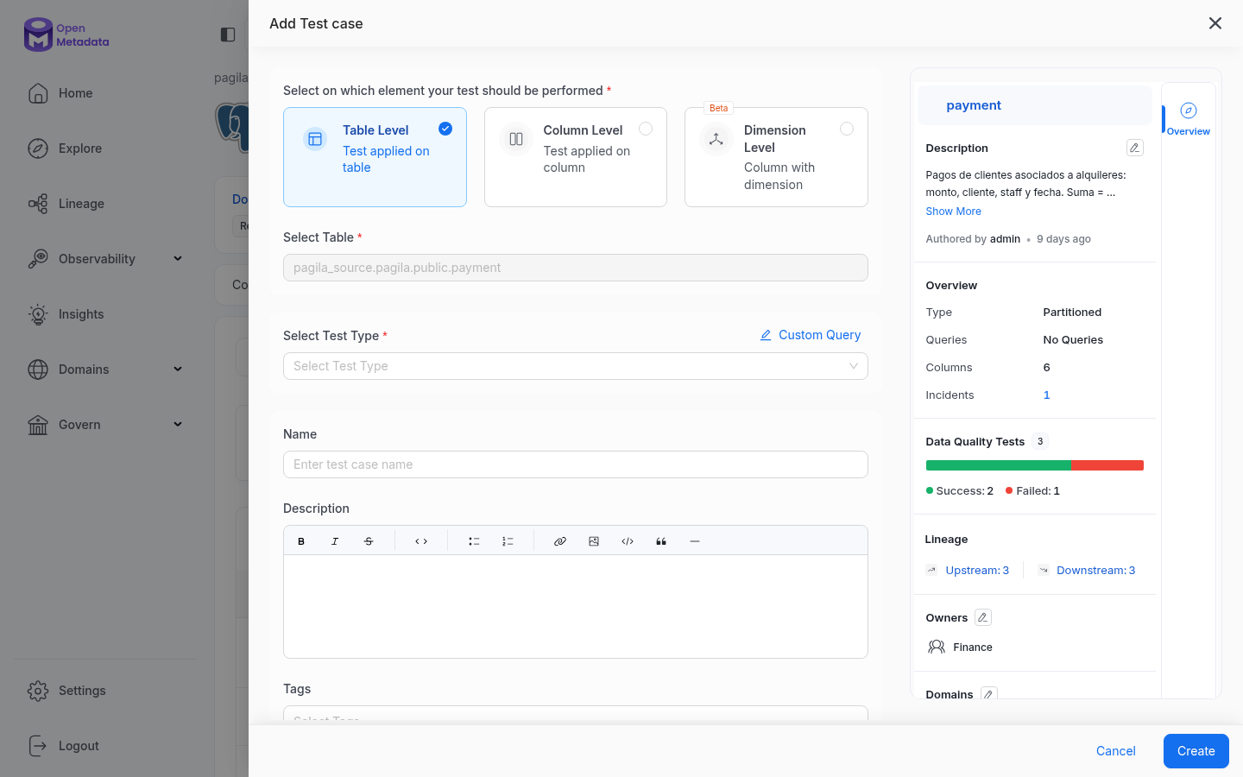Click the Govern bank icon
Viewport: 1243px width, 777px height.
coord(38,425)
